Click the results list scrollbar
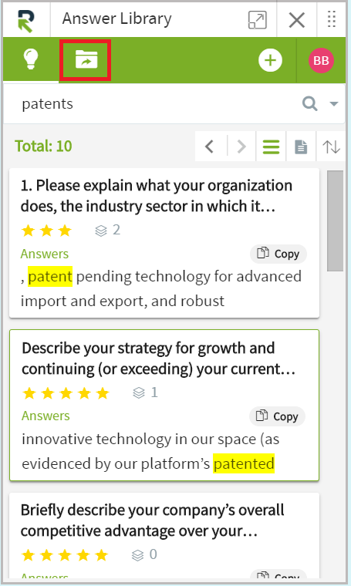Viewport: 351px width, 586px height. pyautogui.click(x=335, y=221)
